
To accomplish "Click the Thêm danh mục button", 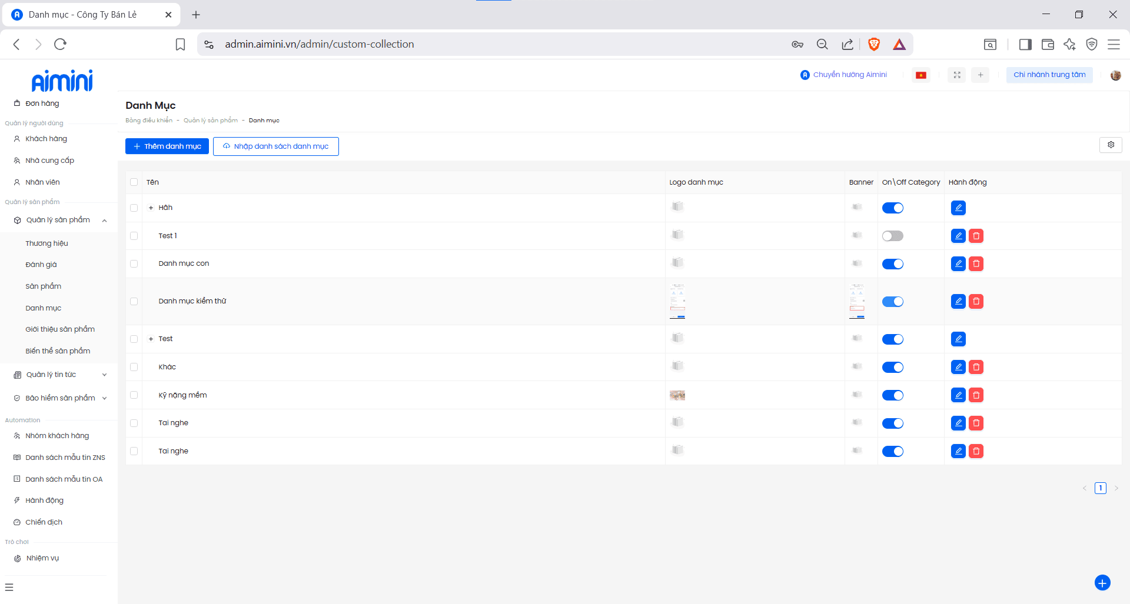I will coord(167,146).
